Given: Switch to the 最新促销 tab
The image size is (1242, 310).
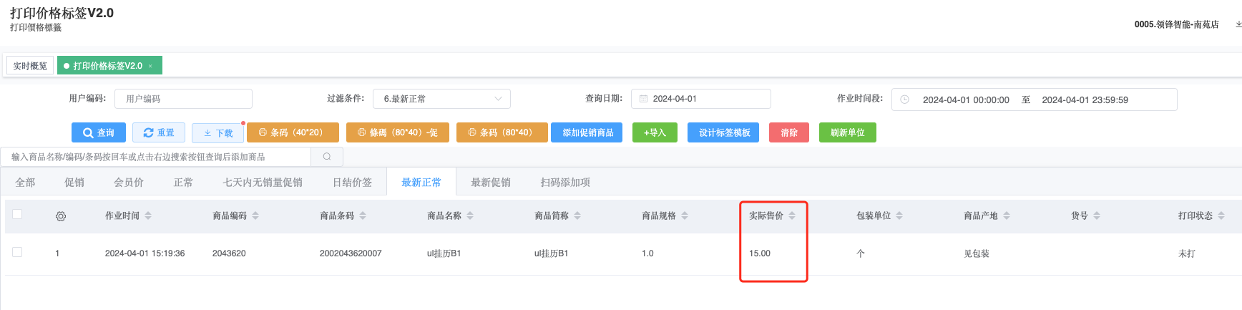Looking at the screenshot, I should click(x=490, y=183).
